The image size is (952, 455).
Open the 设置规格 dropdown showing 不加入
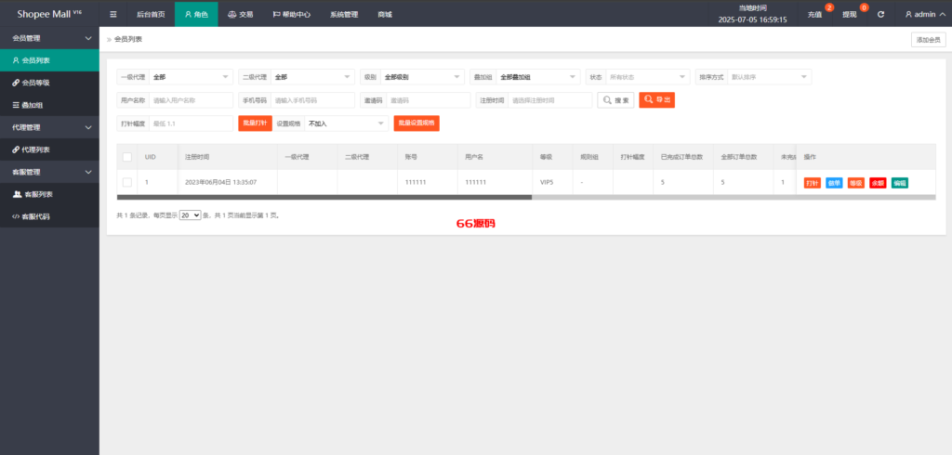point(347,123)
